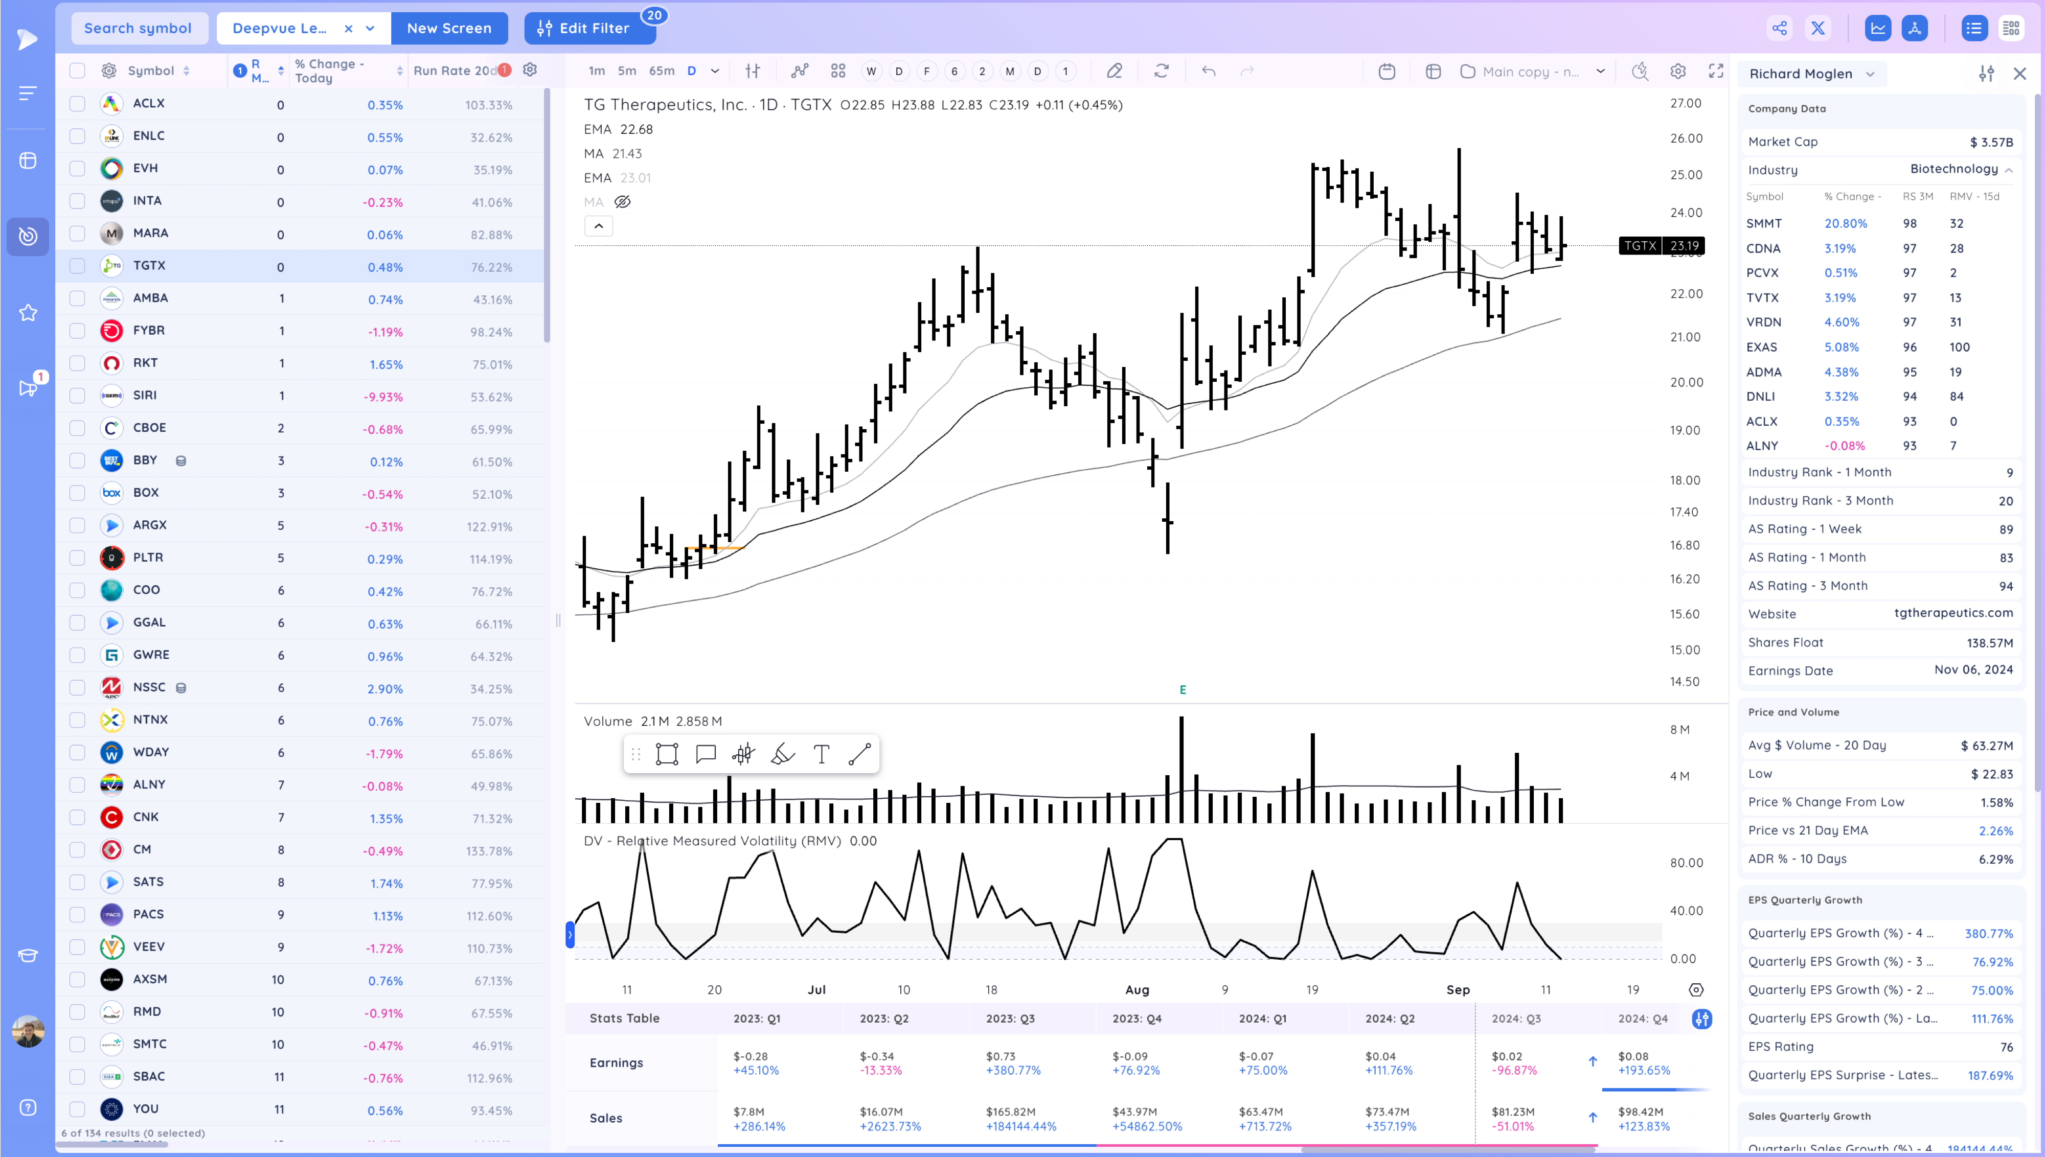The height and width of the screenshot is (1157, 2045).
Task: Open the indicators icon in chart toolbar
Action: 800,72
